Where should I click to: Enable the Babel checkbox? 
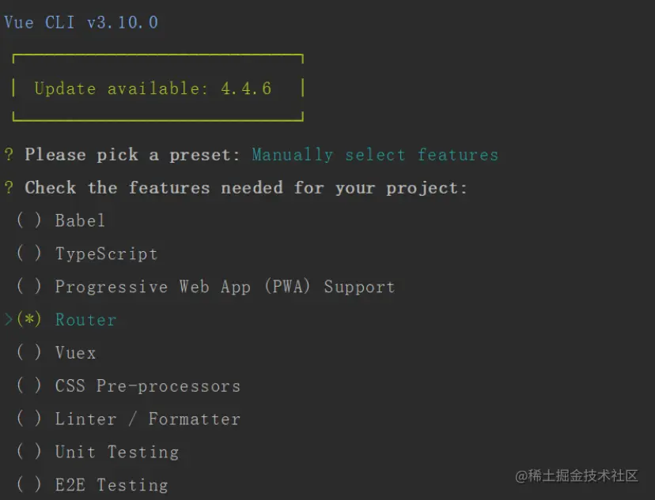(x=28, y=220)
